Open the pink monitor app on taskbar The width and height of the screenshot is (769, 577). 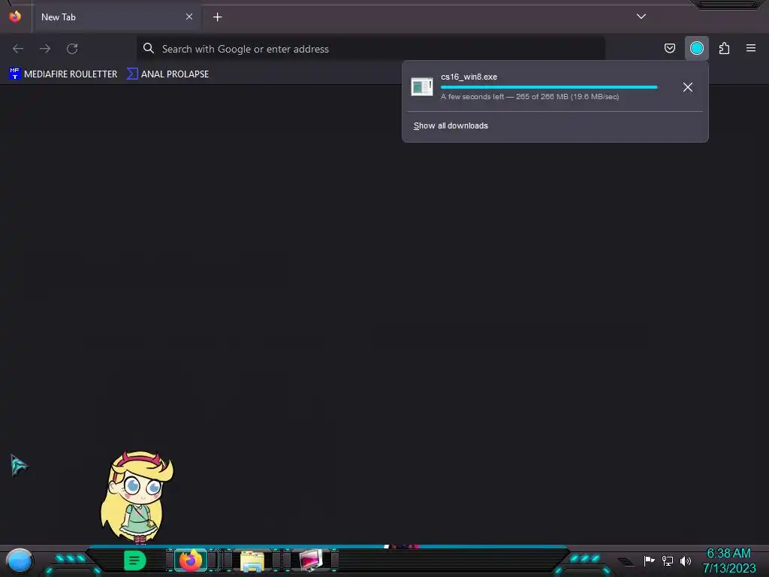[x=311, y=560]
